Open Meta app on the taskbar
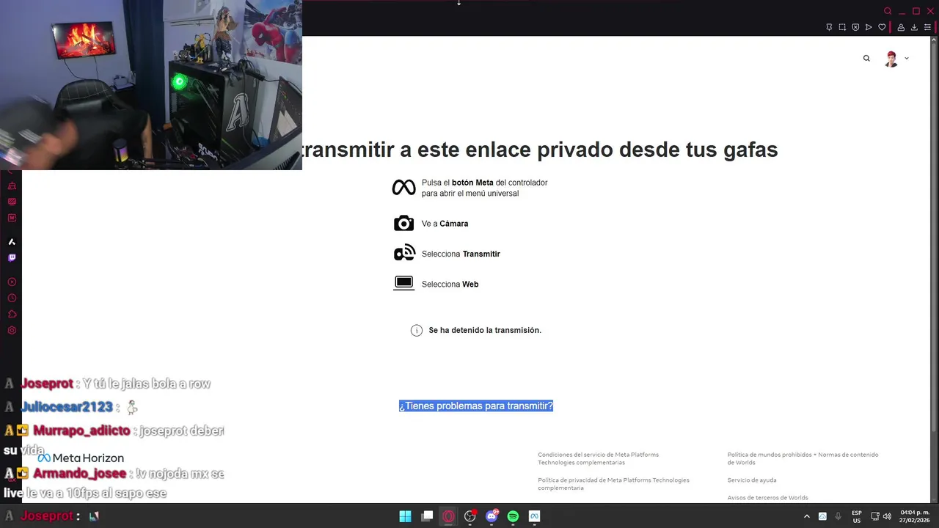 click(x=534, y=516)
